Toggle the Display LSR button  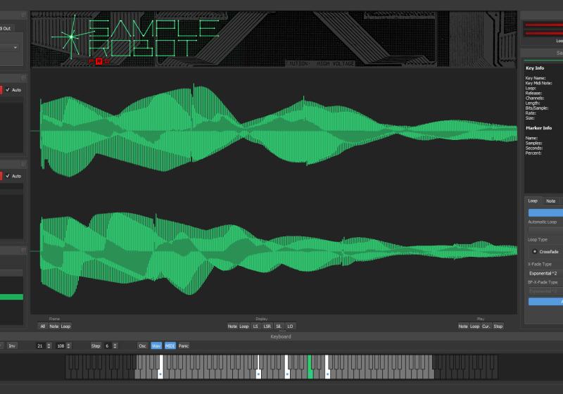267,326
